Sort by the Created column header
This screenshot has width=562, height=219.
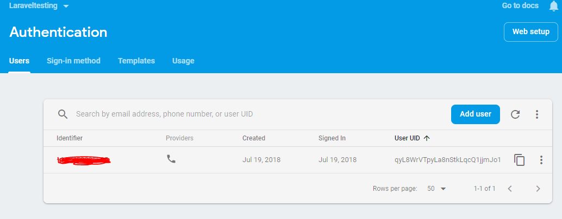click(x=254, y=138)
